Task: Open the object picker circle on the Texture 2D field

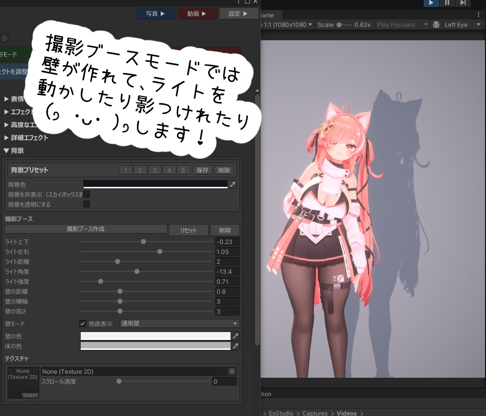Action: [x=231, y=371]
